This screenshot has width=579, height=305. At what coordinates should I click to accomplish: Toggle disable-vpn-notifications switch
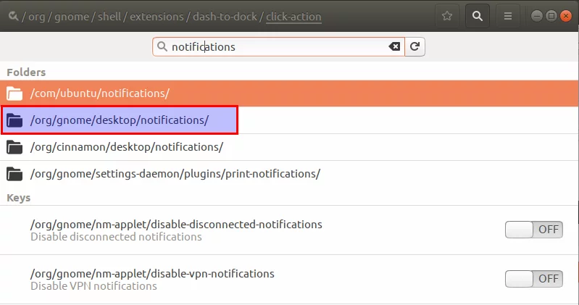pyautogui.click(x=534, y=279)
